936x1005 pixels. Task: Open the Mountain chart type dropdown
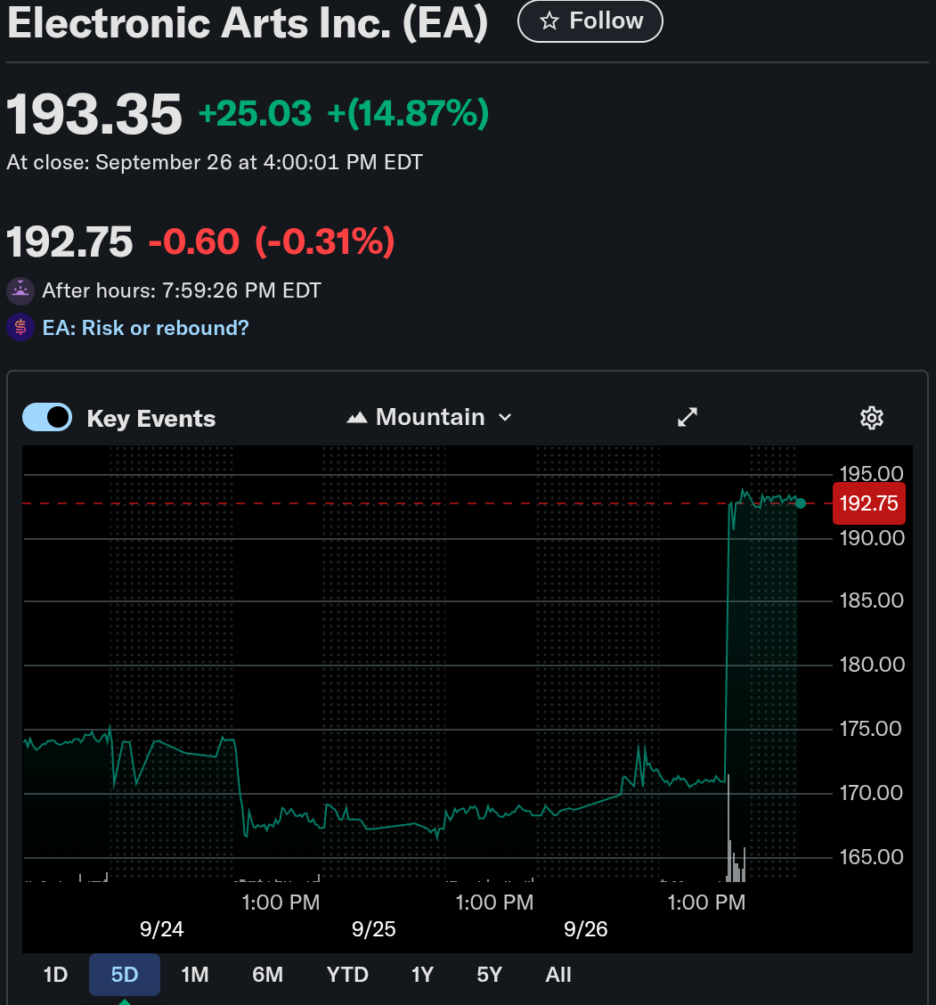[429, 417]
